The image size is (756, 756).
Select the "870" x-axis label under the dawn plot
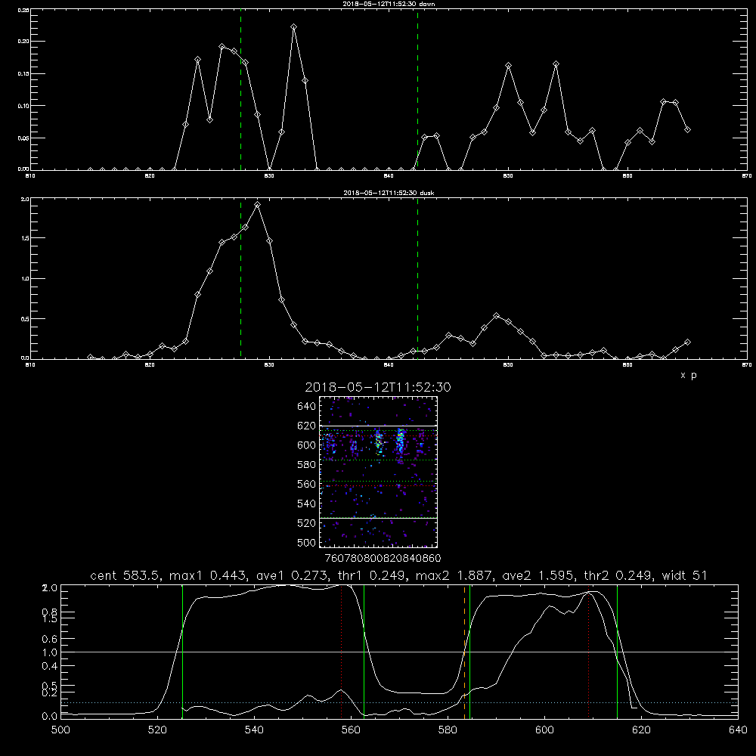[747, 176]
